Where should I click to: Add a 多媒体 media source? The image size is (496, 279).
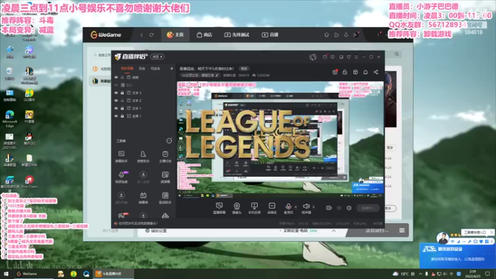(272, 208)
